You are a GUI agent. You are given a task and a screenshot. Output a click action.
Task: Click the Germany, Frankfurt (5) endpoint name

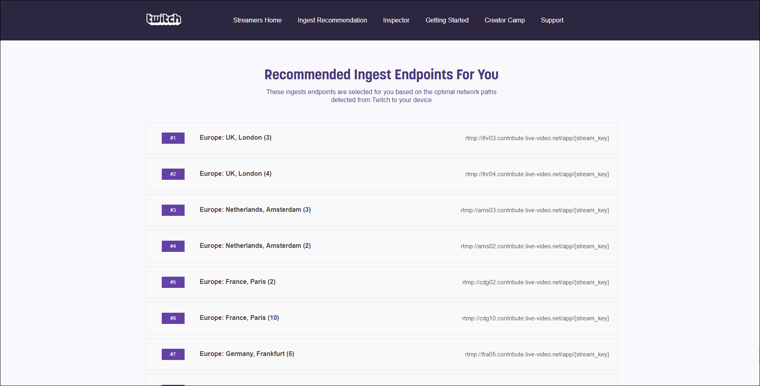[x=247, y=354]
